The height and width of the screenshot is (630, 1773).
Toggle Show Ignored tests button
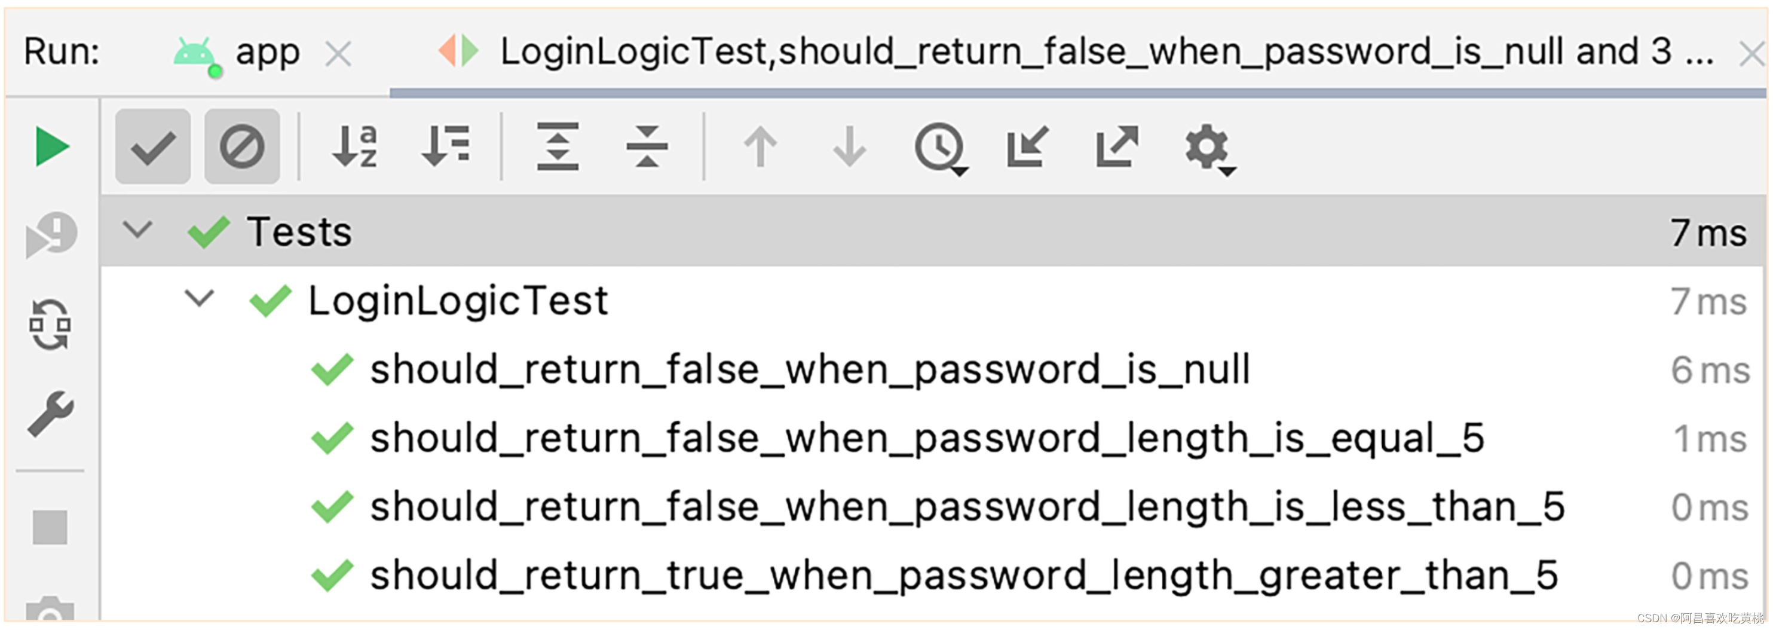click(241, 146)
